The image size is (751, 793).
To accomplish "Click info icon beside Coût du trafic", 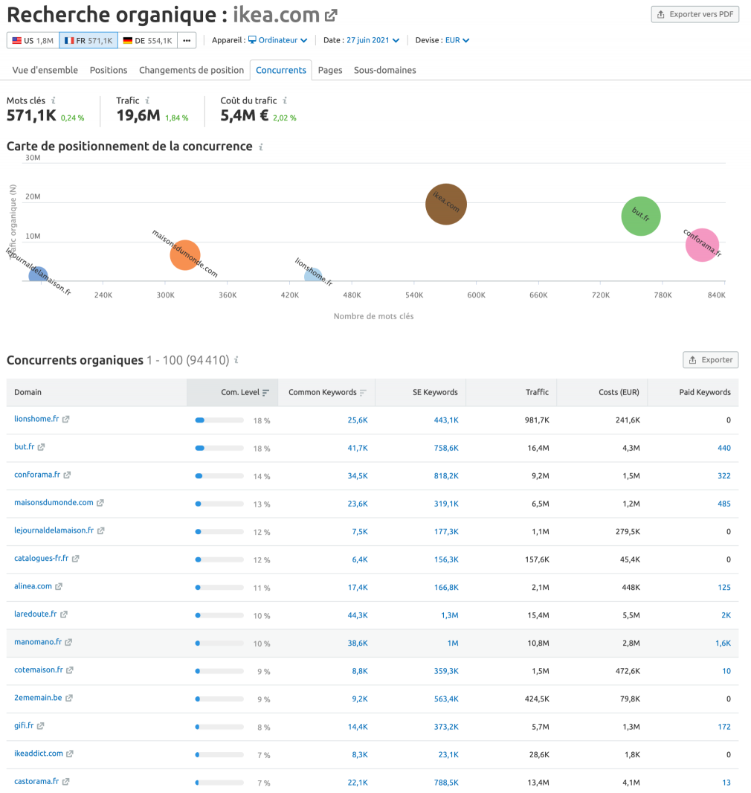I will (x=285, y=100).
